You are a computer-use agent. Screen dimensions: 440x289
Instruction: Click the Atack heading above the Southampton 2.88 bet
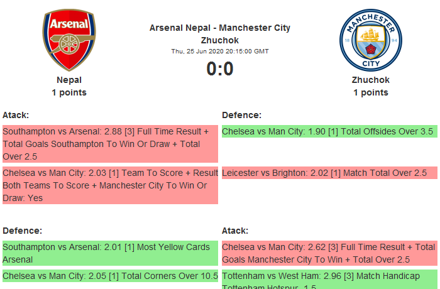tap(16, 115)
